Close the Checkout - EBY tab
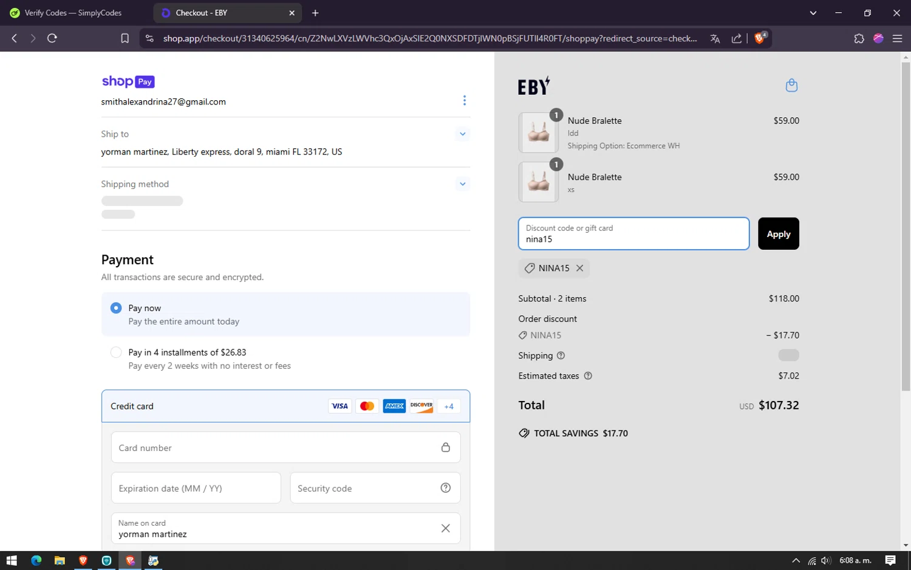Viewport: 911px width, 570px height. tap(292, 13)
